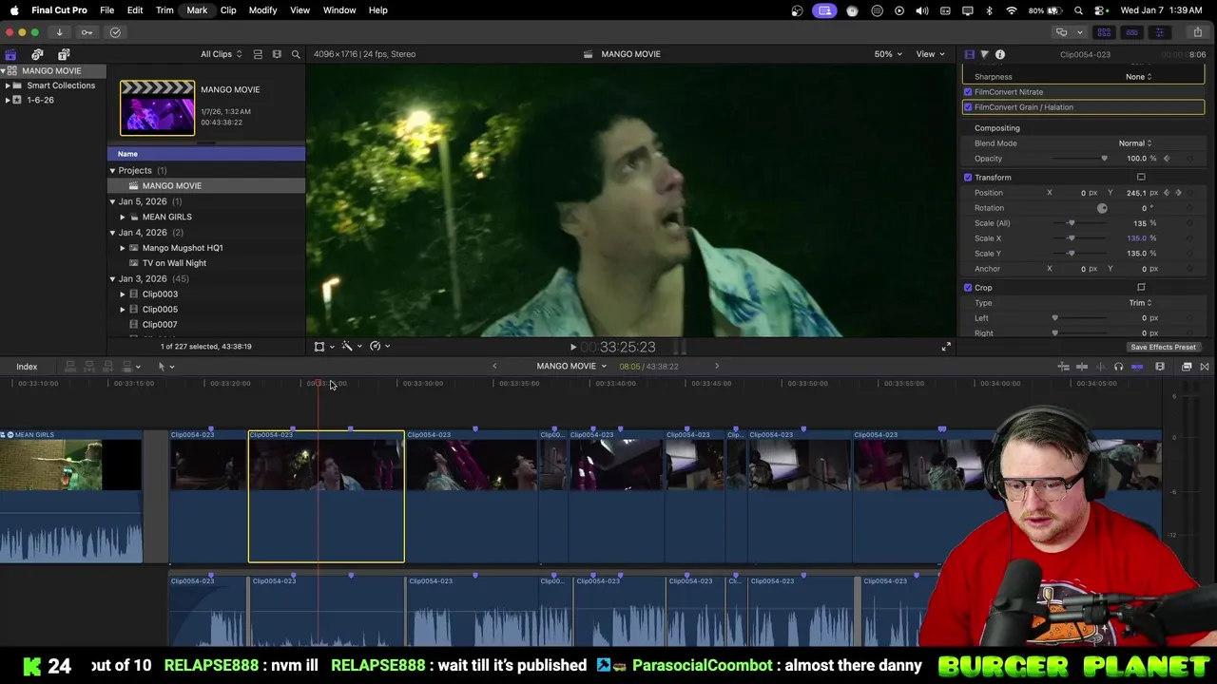Click the Crop on-screen controls icon
The image size is (1217, 684).
point(1141,288)
